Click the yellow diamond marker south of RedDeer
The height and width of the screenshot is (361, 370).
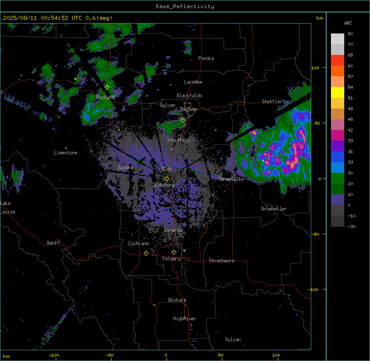pyautogui.click(x=182, y=120)
